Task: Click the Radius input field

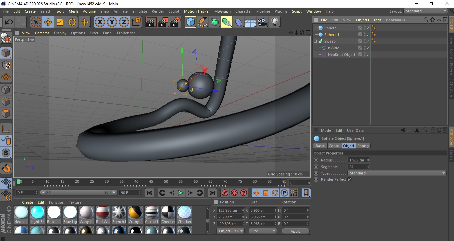Action: [357, 160]
